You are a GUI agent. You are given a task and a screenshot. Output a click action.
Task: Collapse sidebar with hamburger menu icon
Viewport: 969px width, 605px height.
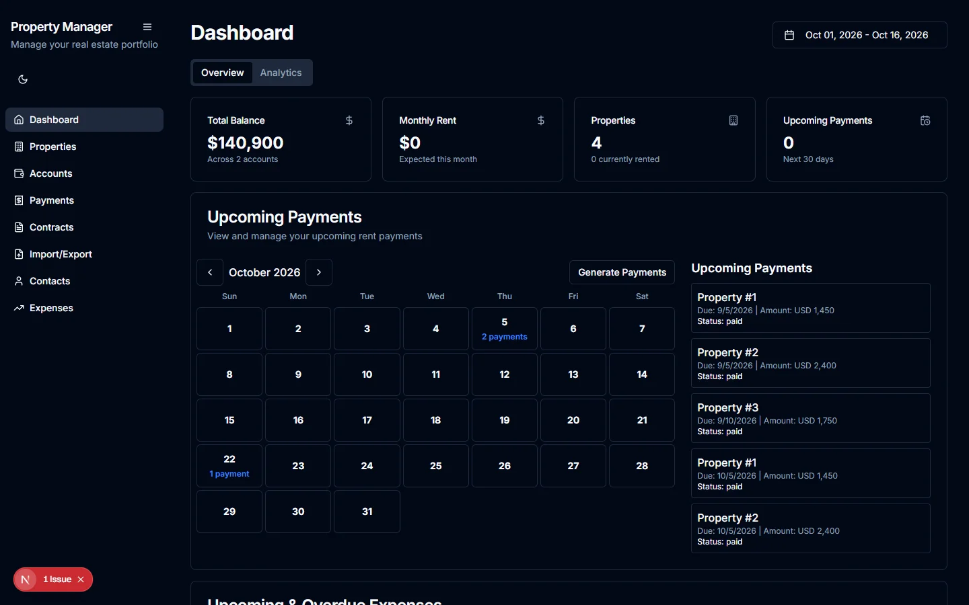point(147,27)
